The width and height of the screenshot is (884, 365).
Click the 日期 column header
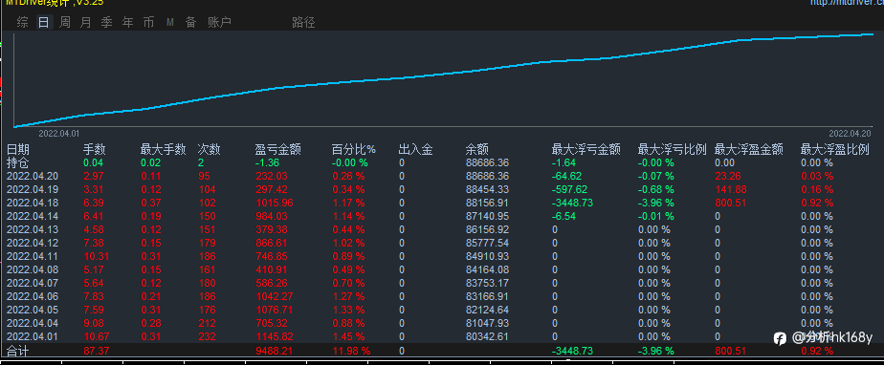tap(18, 149)
